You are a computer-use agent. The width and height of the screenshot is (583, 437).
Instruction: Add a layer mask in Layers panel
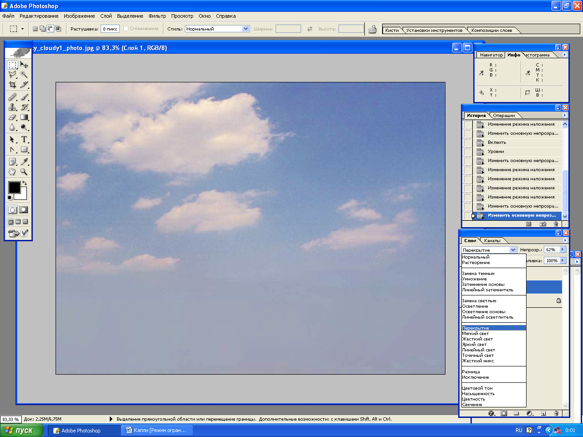click(x=504, y=413)
